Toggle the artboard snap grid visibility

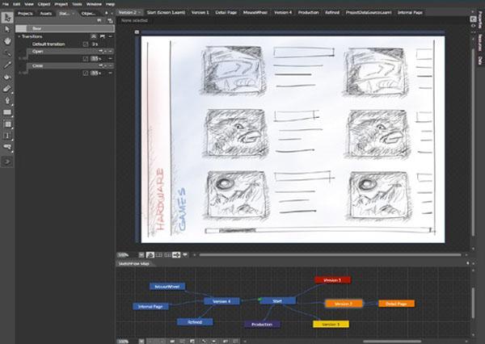[158, 255]
